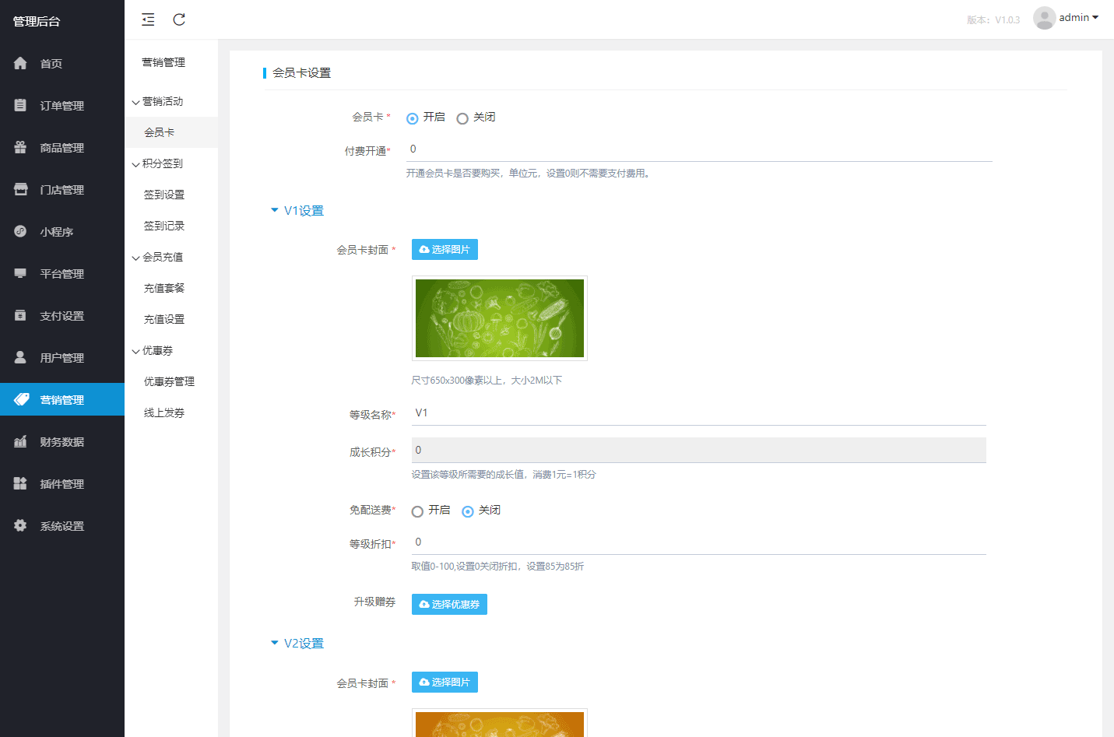Click the gift icon beside 商品管理

[20, 147]
